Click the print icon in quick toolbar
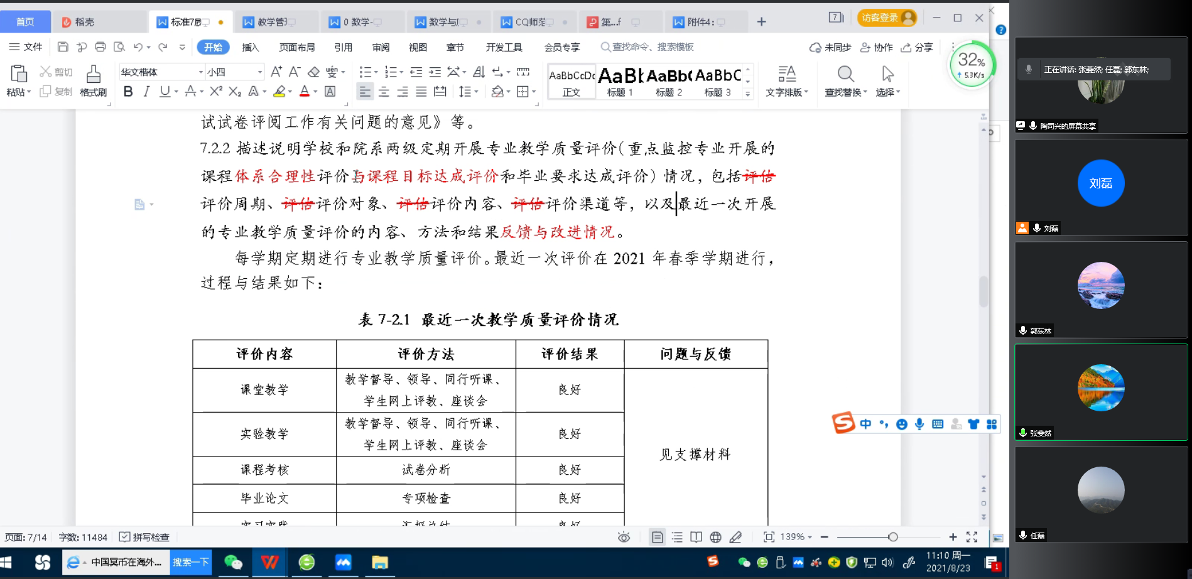This screenshot has height=579, width=1192. pos(100,47)
